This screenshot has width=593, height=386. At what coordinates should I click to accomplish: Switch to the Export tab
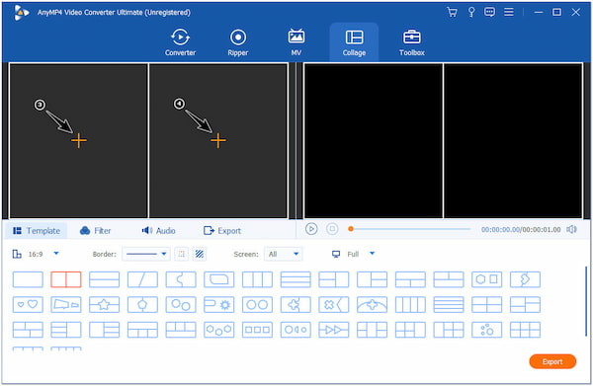222,230
